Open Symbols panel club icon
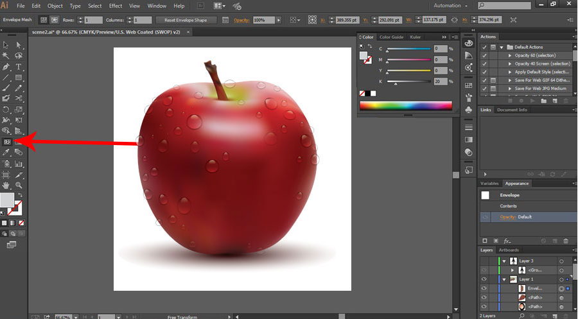This screenshot has height=319, width=578. (x=469, y=110)
